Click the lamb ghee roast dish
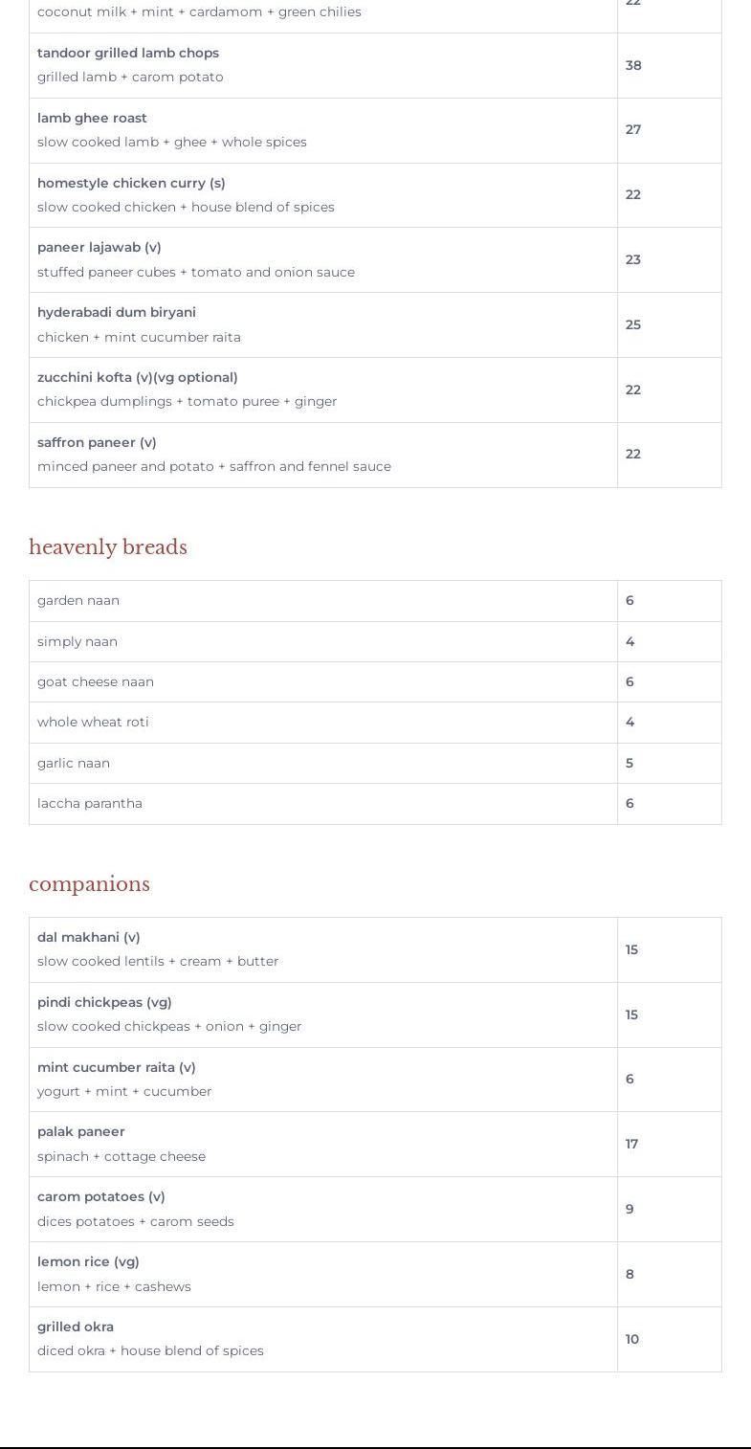The image size is (751, 1449). pos(92,118)
